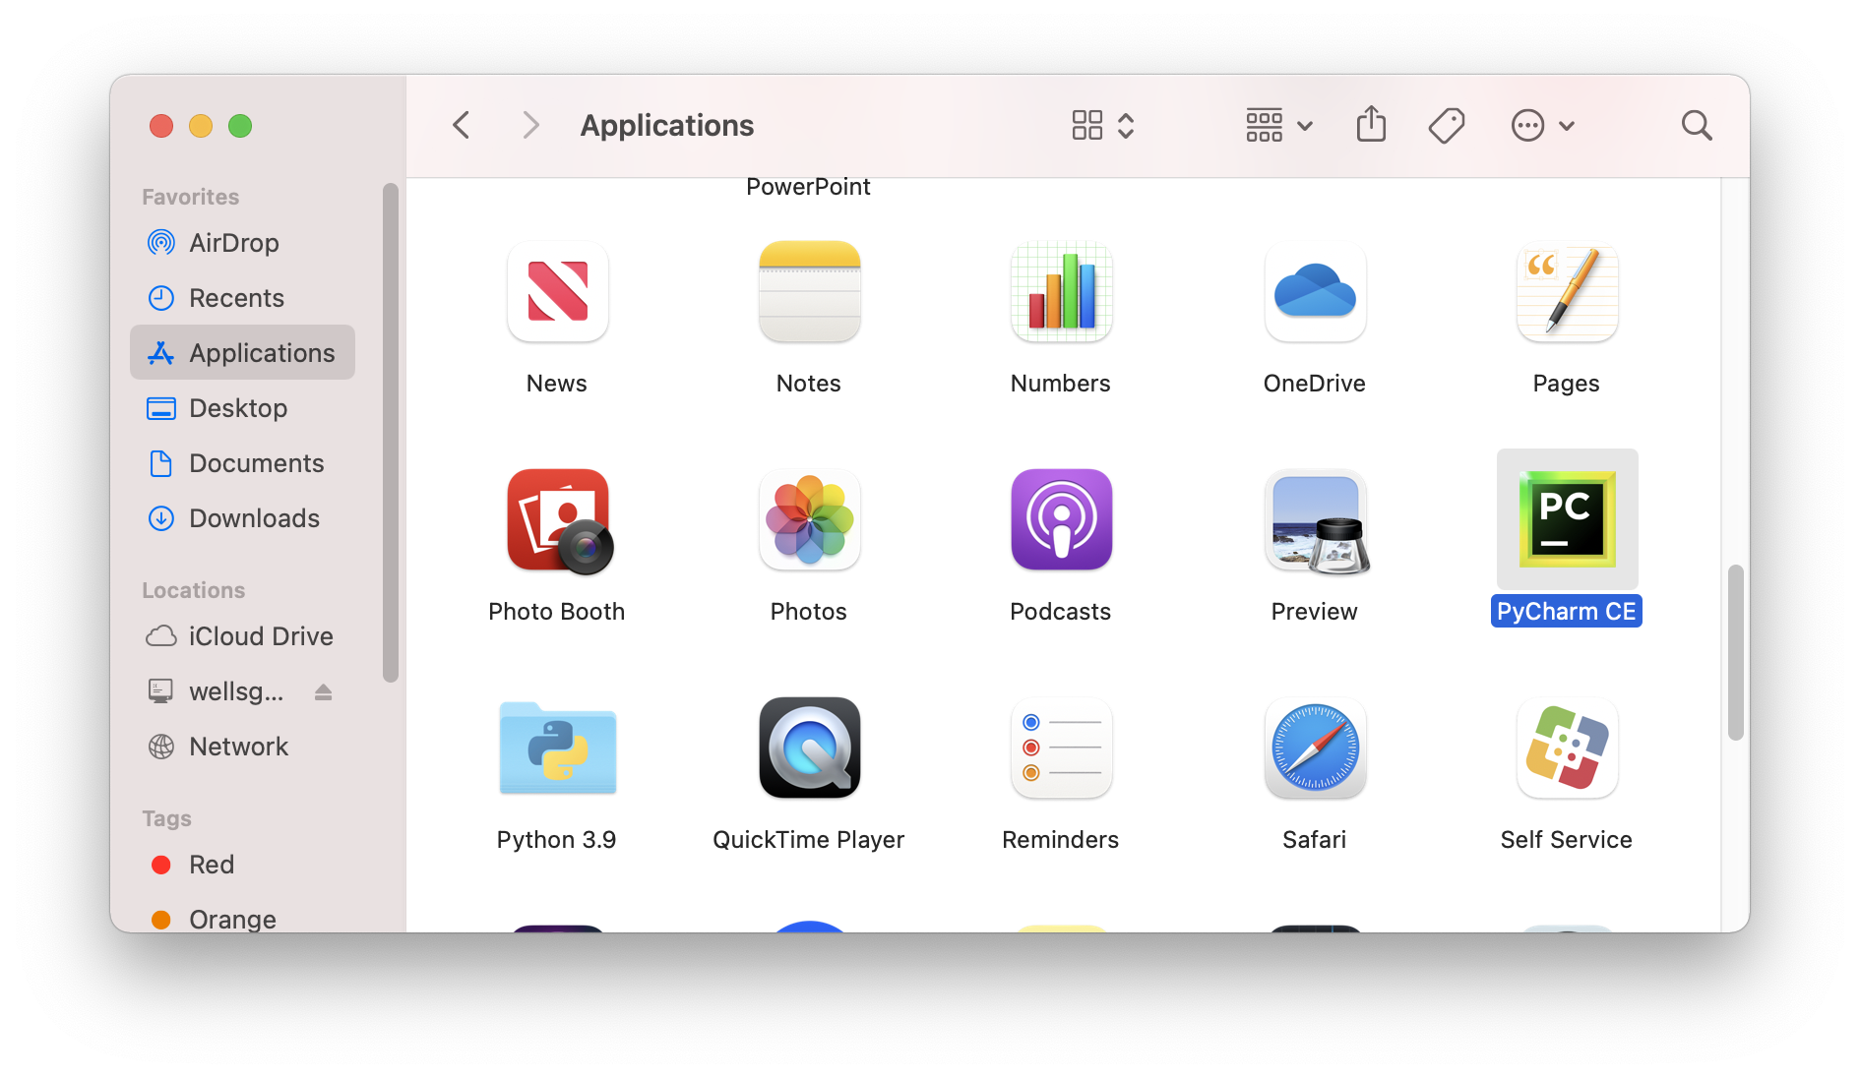Select the QuickTime Player icon

[x=809, y=749]
